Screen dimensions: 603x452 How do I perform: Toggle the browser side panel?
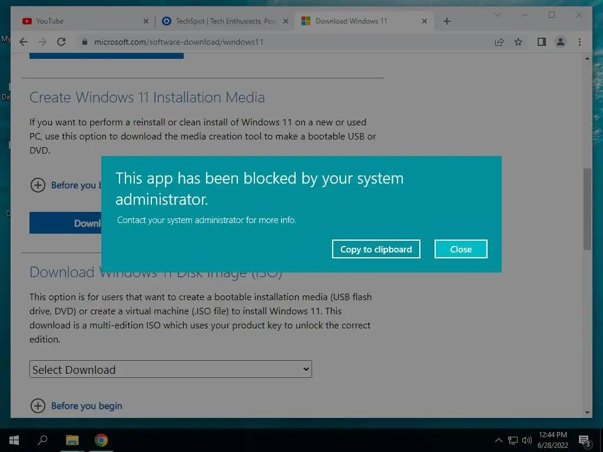click(542, 42)
